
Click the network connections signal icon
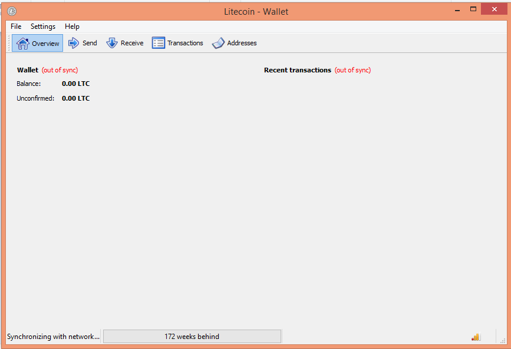[476, 337]
